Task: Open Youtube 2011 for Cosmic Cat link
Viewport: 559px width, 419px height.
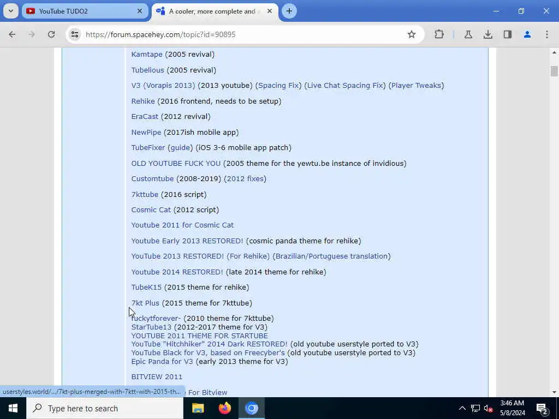Action: click(182, 225)
